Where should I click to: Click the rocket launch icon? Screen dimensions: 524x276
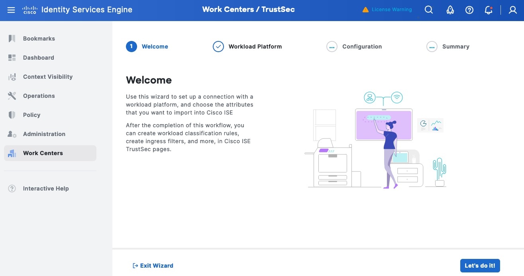coord(450,10)
